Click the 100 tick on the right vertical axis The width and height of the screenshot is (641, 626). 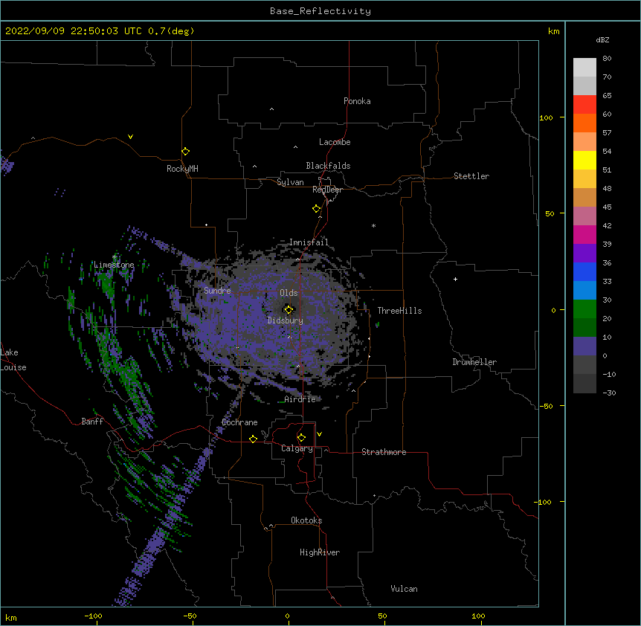546,117
